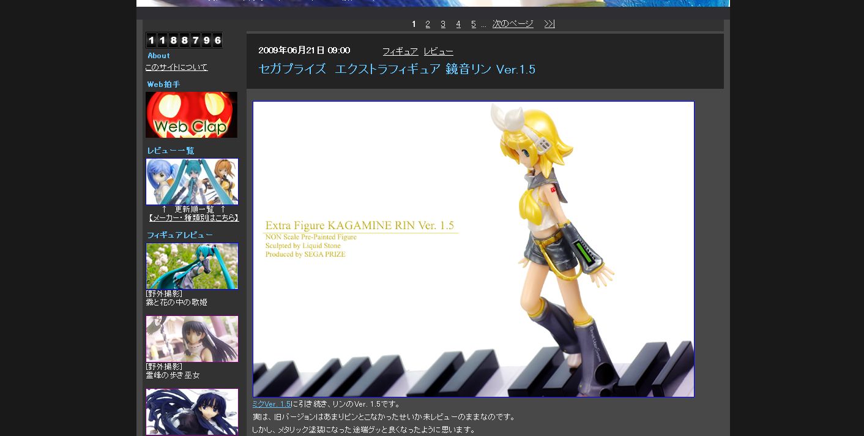Follow the ミクVer. 1.5 text link
The width and height of the screenshot is (864, 436).
click(x=272, y=404)
